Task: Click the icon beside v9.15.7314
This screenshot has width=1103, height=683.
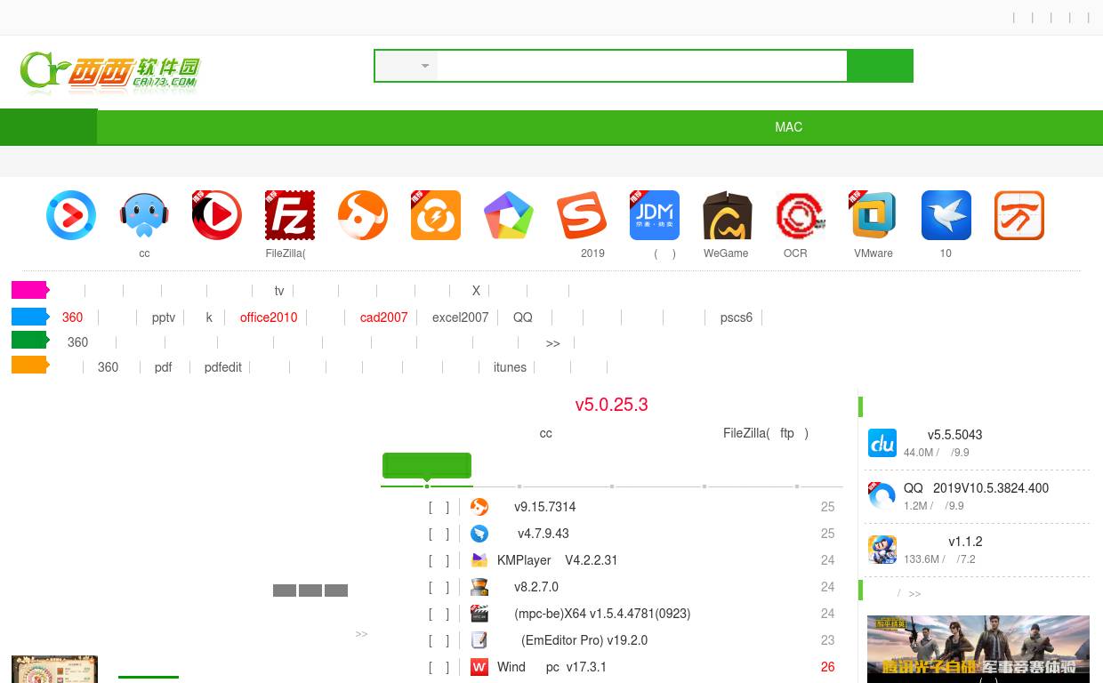Action: [x=479, y=507]
